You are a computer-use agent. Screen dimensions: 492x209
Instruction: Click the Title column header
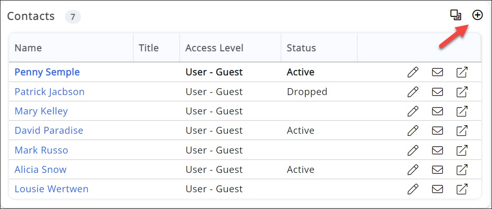tap(149, 48)
